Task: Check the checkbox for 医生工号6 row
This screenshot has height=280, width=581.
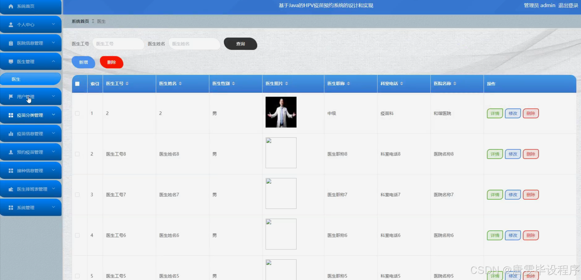Action: (x=77, y=235)
